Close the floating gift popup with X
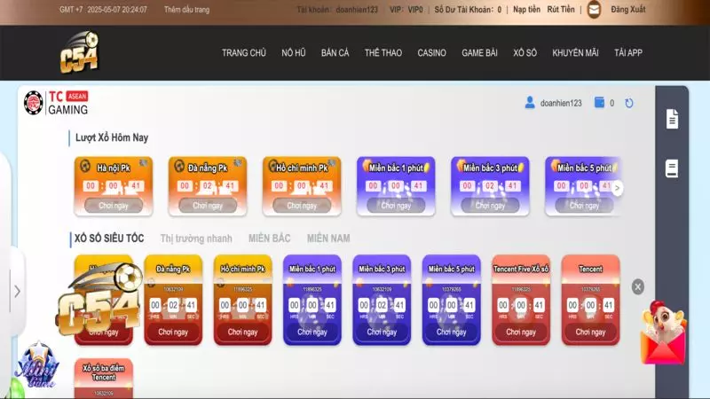Image resolution: width=710 pixels, height=399 pixels. click(637, 286)
